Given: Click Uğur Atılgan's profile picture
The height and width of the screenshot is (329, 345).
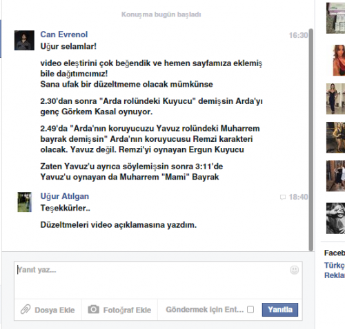Looking at the screenshot, I should pos(25,202).
